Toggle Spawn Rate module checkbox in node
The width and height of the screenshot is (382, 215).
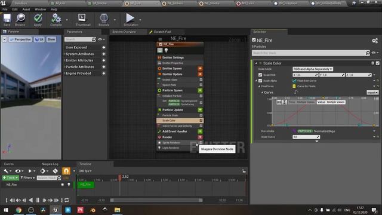tap(201, 85)
